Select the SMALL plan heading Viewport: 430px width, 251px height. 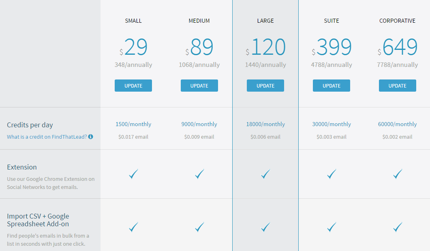tap(133, 21)
